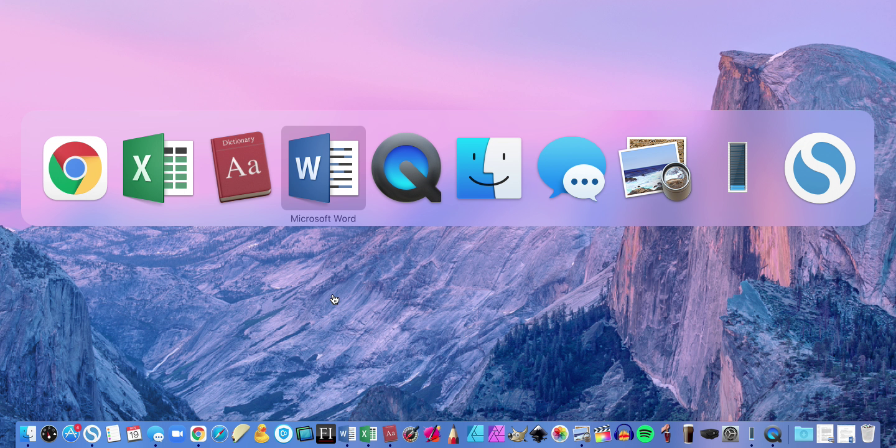Select Messages in the app switcher
The height and width of the screenshot is (448, 896).
572,169
